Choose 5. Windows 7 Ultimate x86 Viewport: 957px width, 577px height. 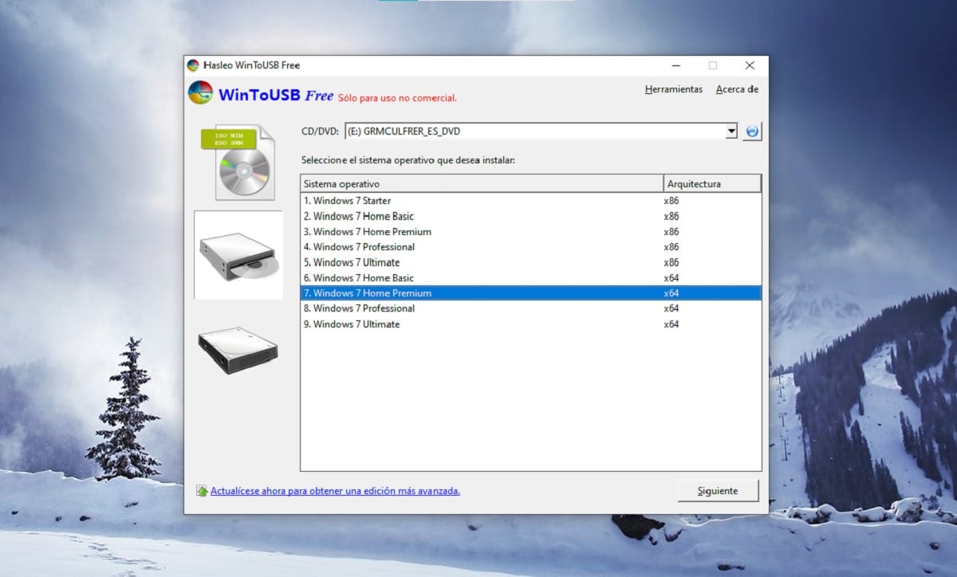click(352, 262)
